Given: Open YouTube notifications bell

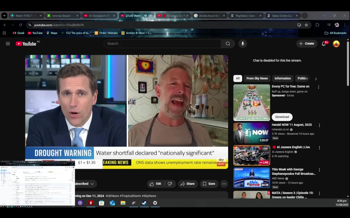Looking at the screenshot, I should coord(324,44).
